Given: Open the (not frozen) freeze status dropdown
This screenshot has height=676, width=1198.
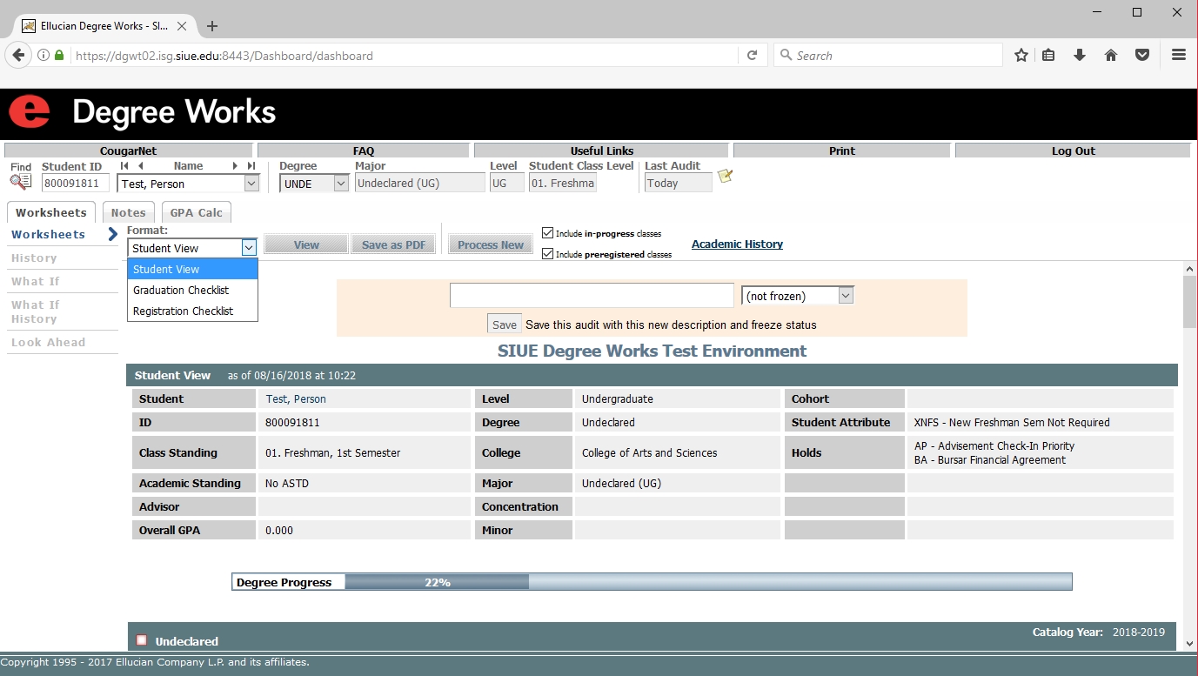Looking at the screenshot, I should click(797, 296).
